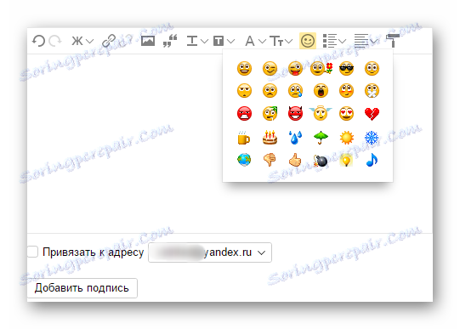Image resolution: width=460 pixels, height=329 pixels.
Task: Apply blockquote with the quotation marks icon
Action: (170, 41)
